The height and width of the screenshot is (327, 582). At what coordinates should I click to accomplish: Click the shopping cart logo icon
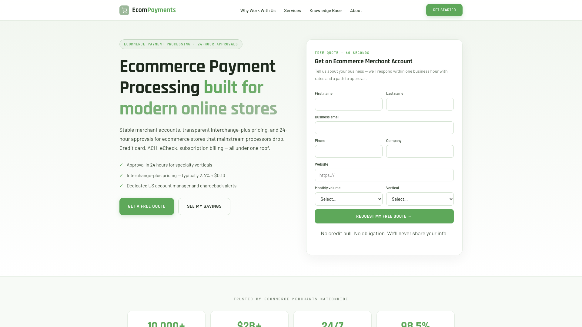tap(124, 10)
